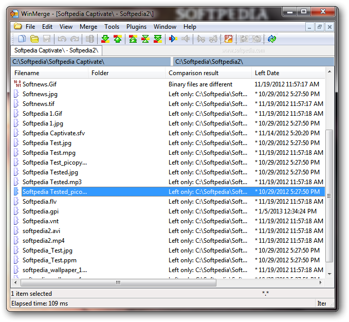Sort by the Folder column header
The height and width of the screenshot is (322, 349).
pyautogui.click(x=126, y=73)
